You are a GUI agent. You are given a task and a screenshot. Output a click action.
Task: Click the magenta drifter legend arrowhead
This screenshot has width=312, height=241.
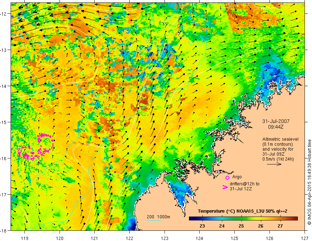[225, 187]
